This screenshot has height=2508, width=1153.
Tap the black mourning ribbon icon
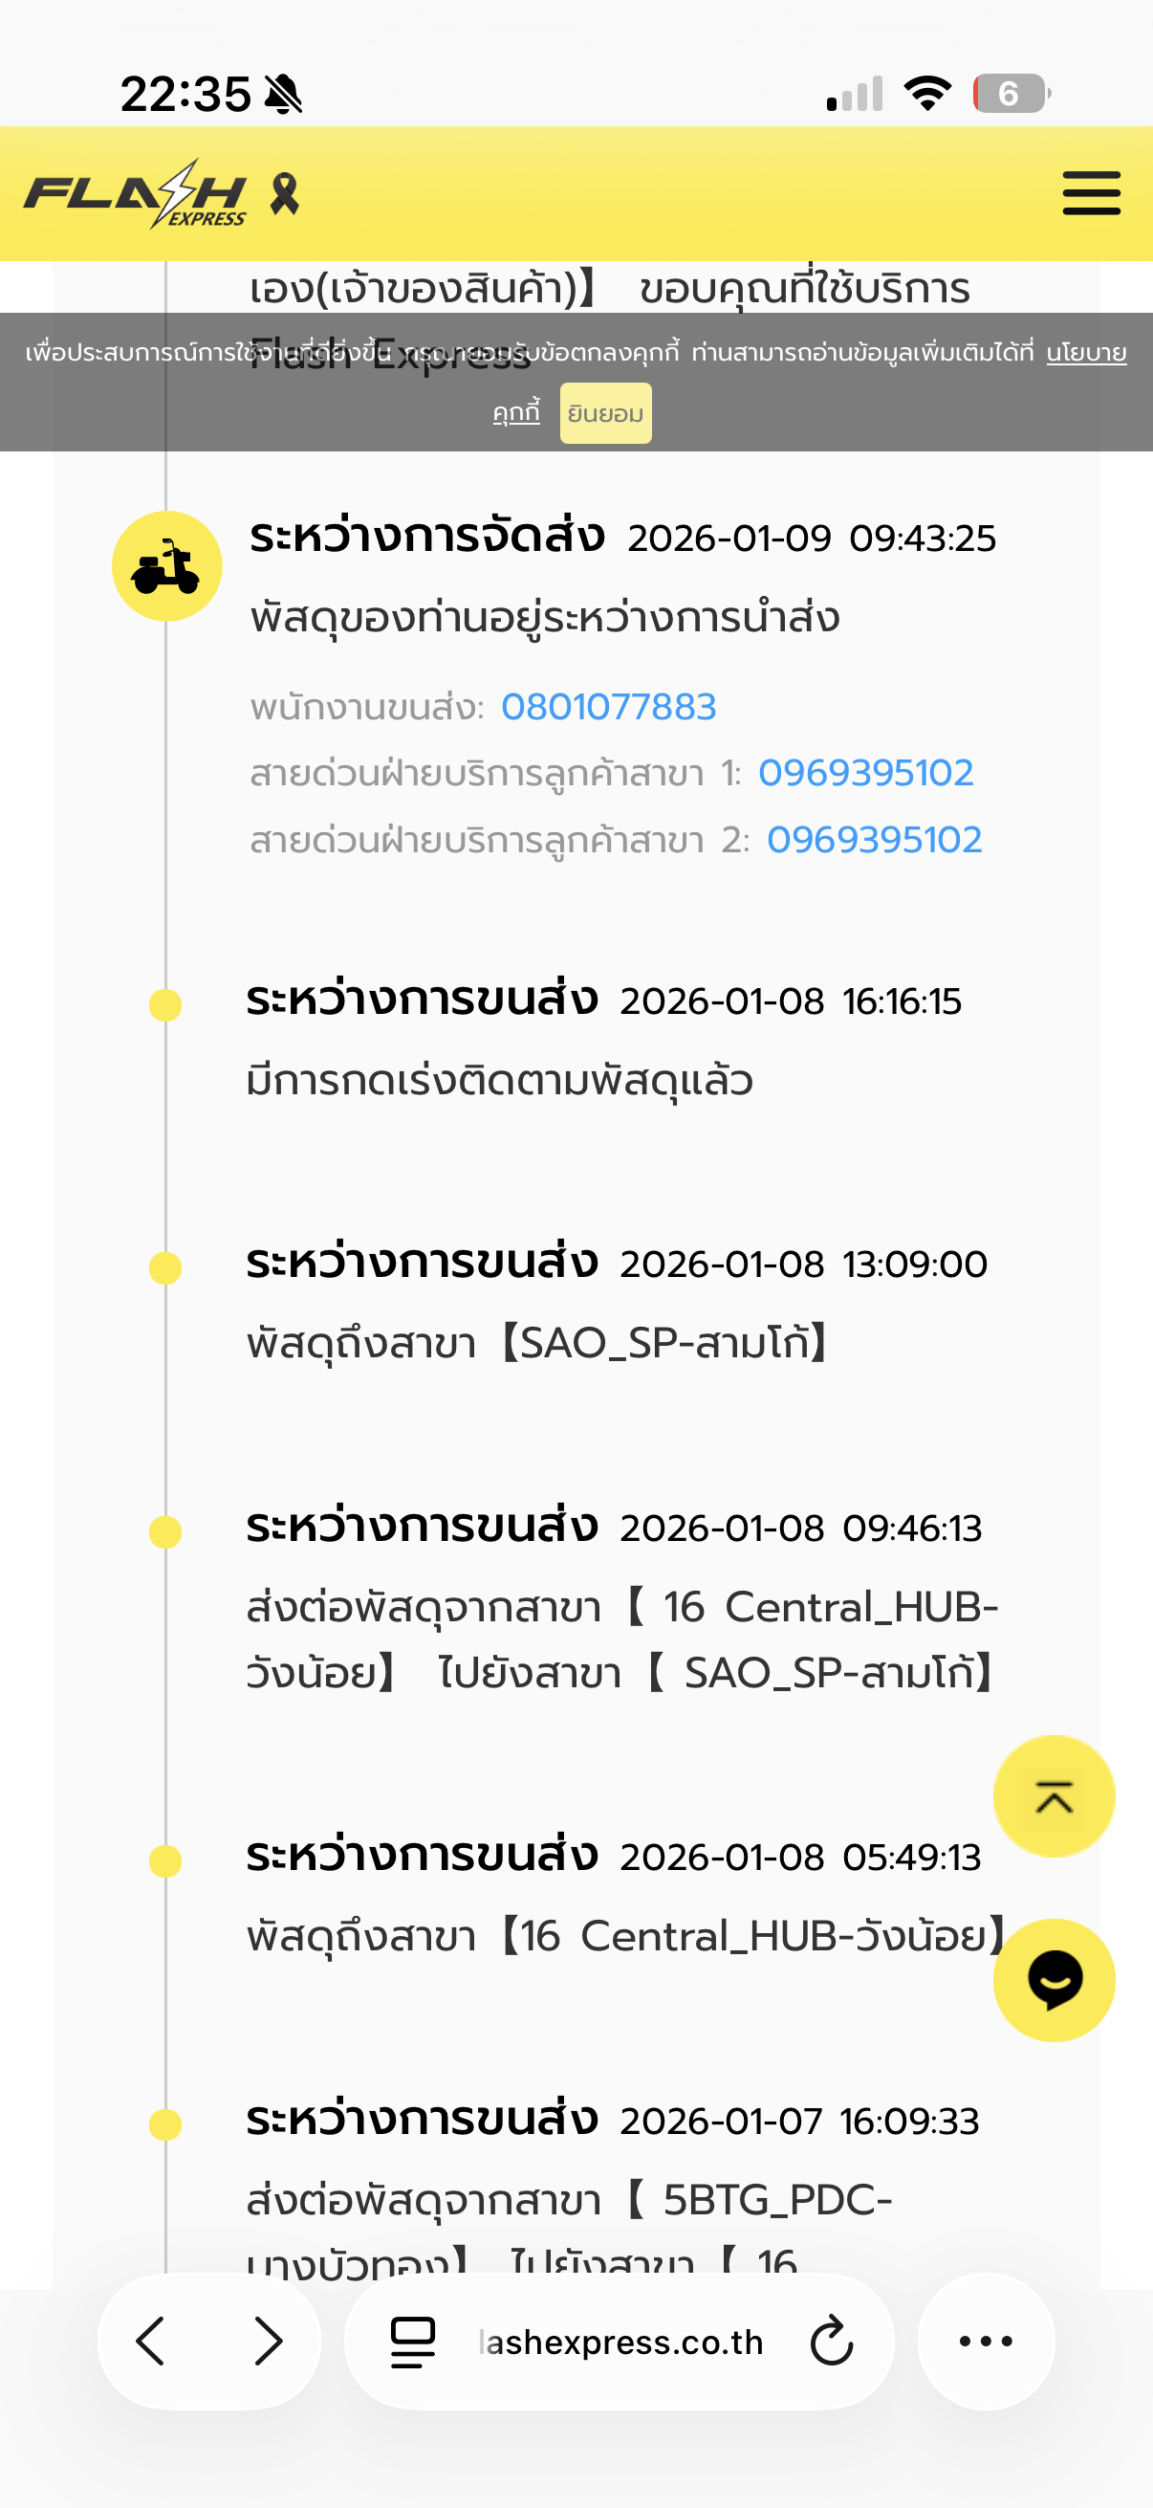[x=284, y=194]
